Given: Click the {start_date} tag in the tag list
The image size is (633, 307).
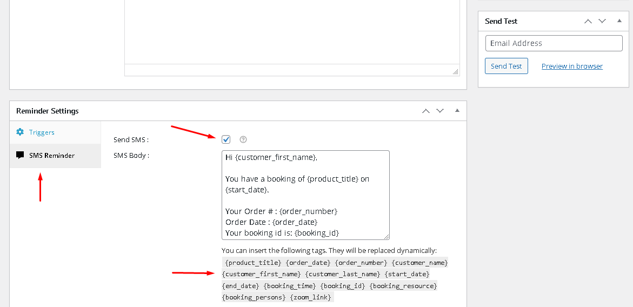Looking at the screenshot, I should (407, 275).
